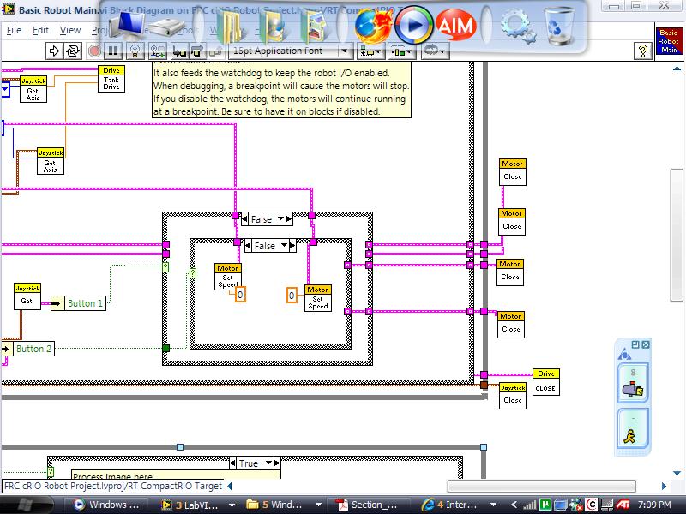Viewport: 686px width, 514px height.
Task: Select the left Motor Set Speed node
Action: click(x=227, y=276)
